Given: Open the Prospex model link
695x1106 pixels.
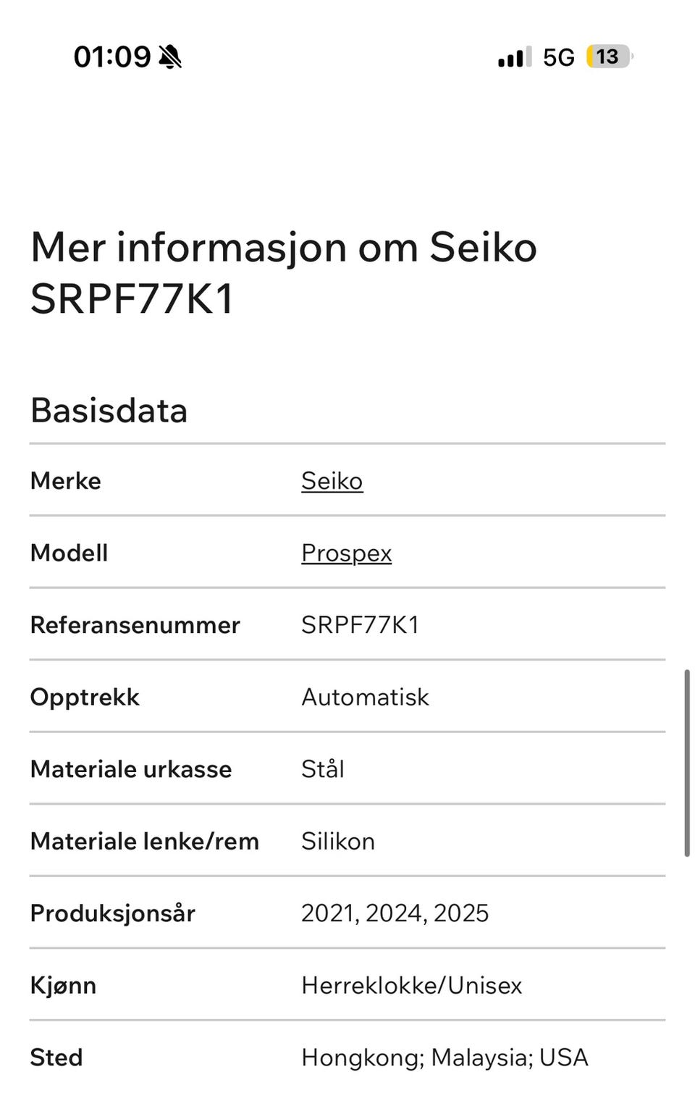Looking at the screenshot, I should pos(347,553).
